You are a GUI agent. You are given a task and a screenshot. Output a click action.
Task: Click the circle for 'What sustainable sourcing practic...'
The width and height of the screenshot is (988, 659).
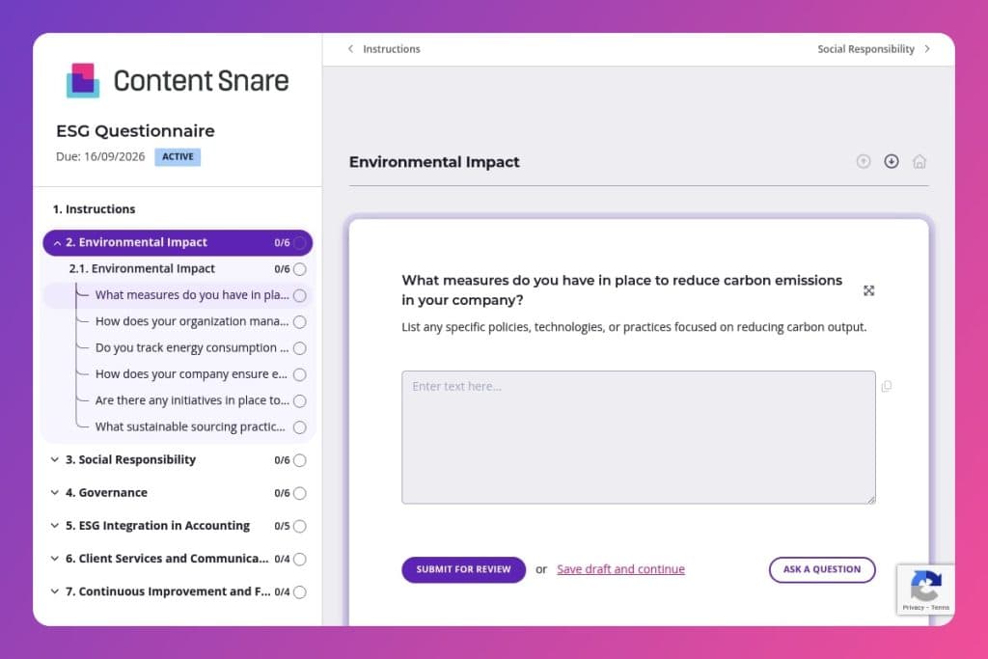(300, 427)
